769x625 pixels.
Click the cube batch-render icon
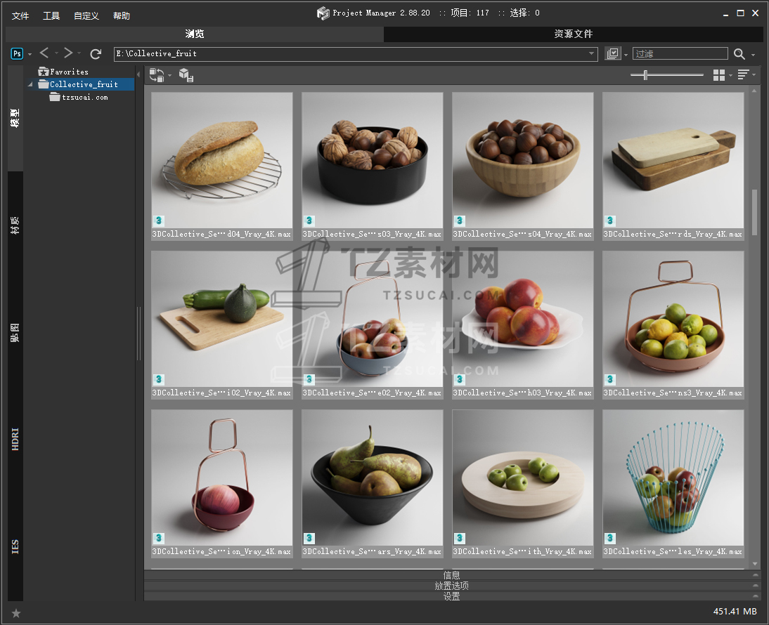click(186, 75)
